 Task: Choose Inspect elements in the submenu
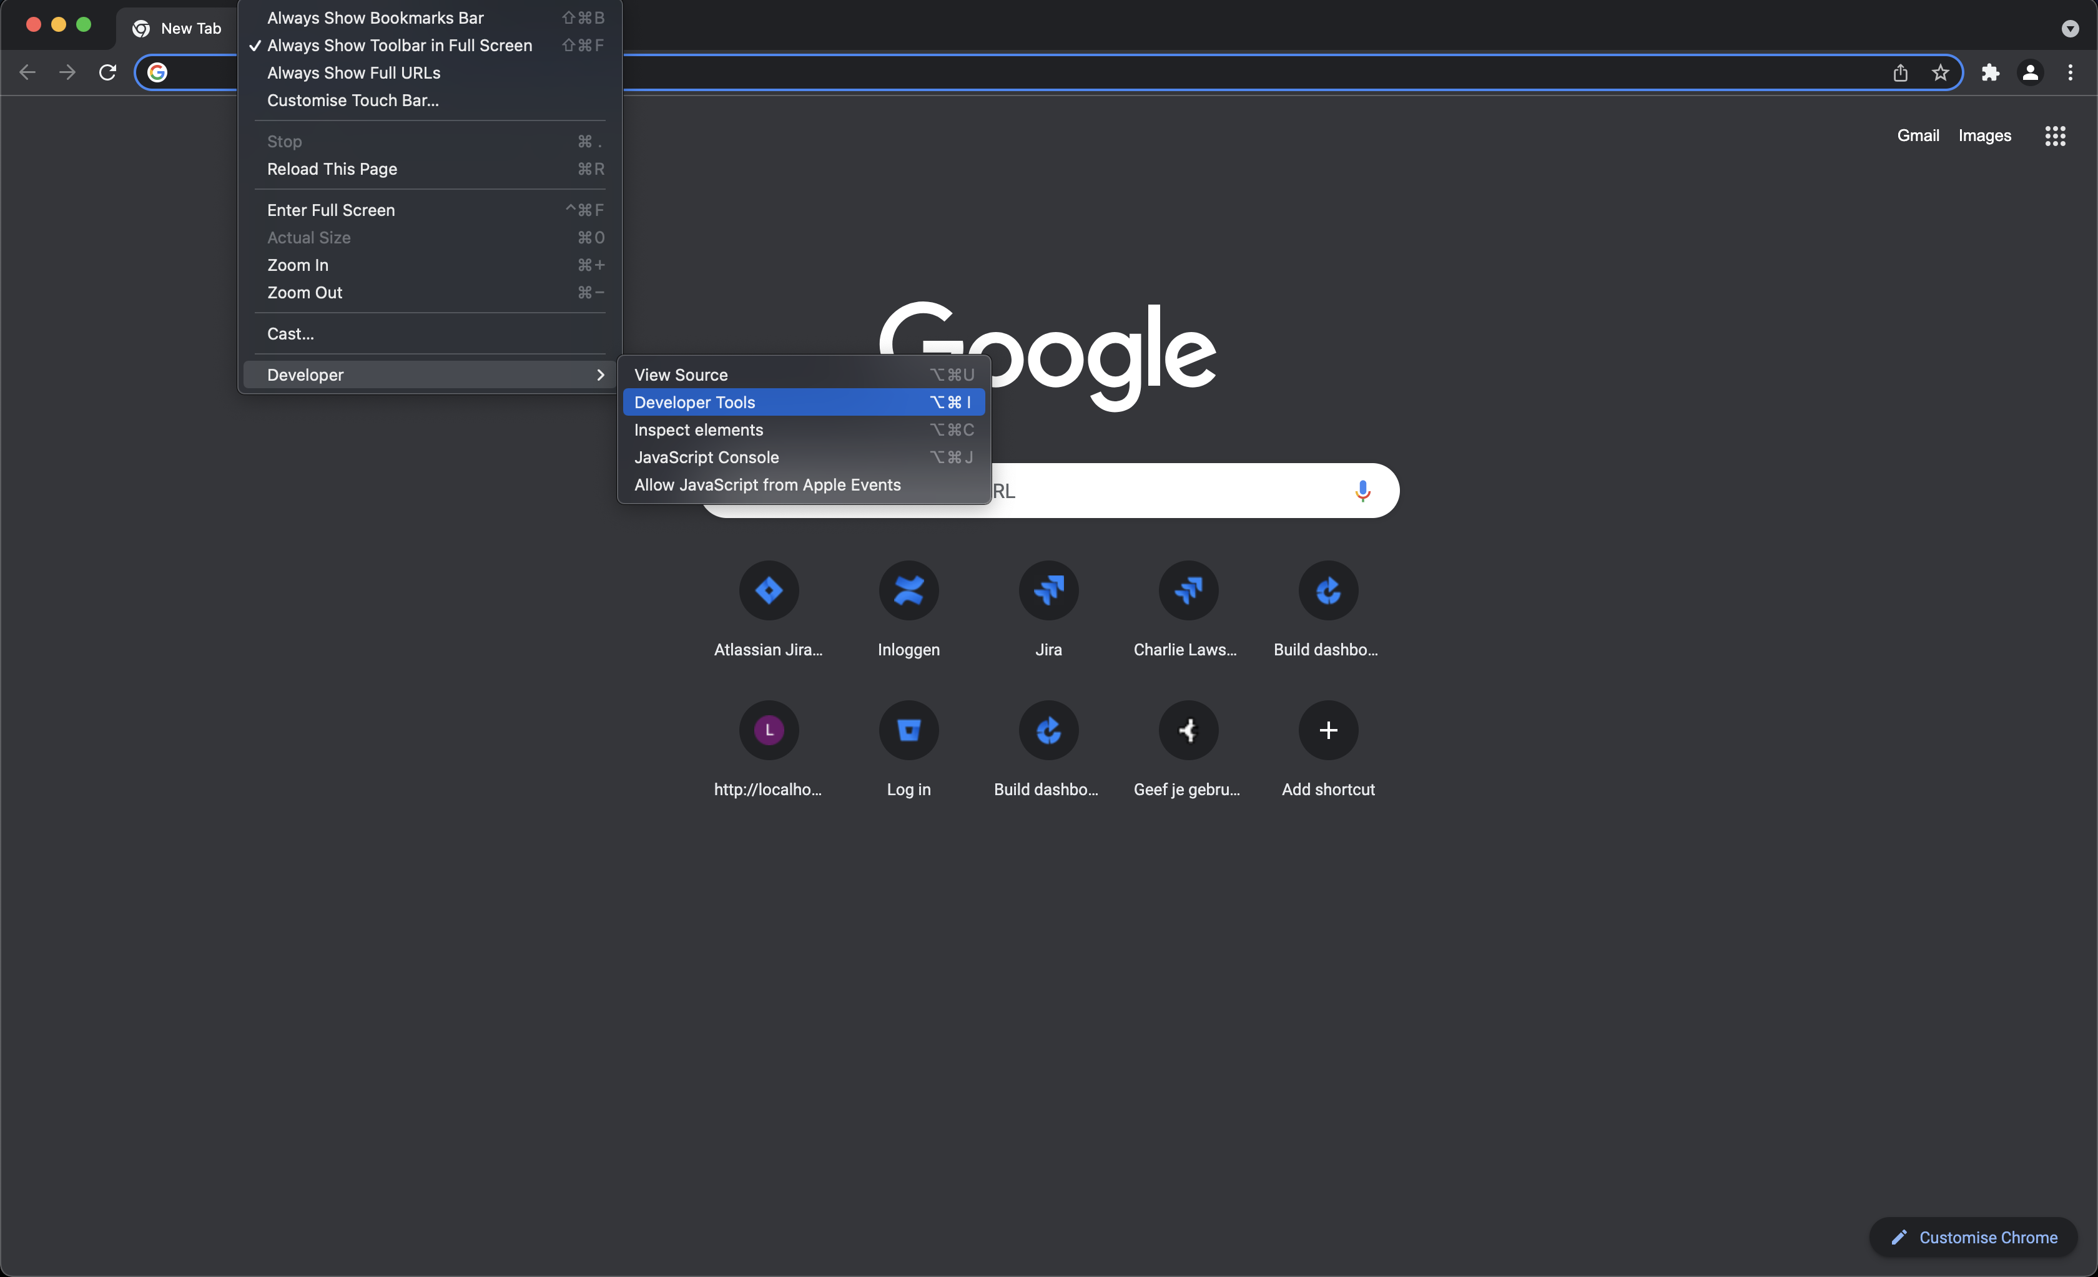click(x=804, y=429)
